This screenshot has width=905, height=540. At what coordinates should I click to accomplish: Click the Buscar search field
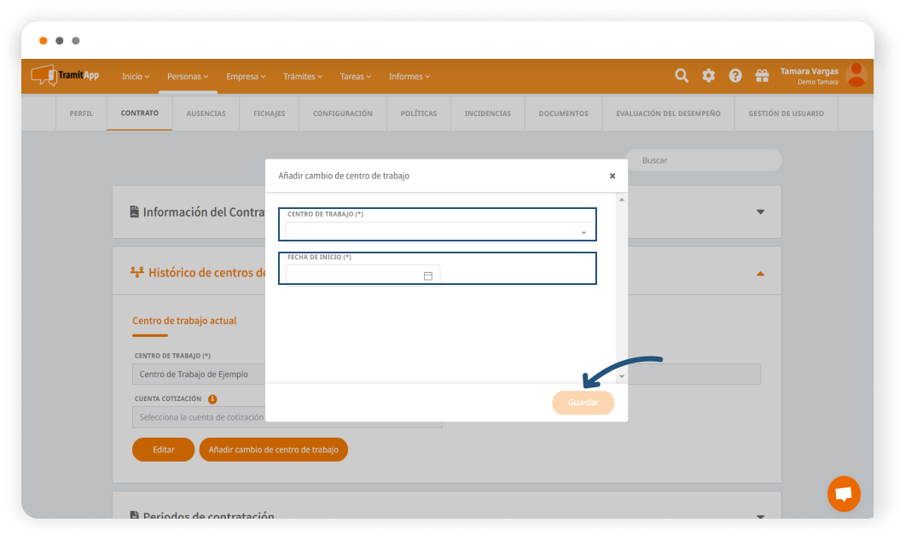(x=704, y=160)
